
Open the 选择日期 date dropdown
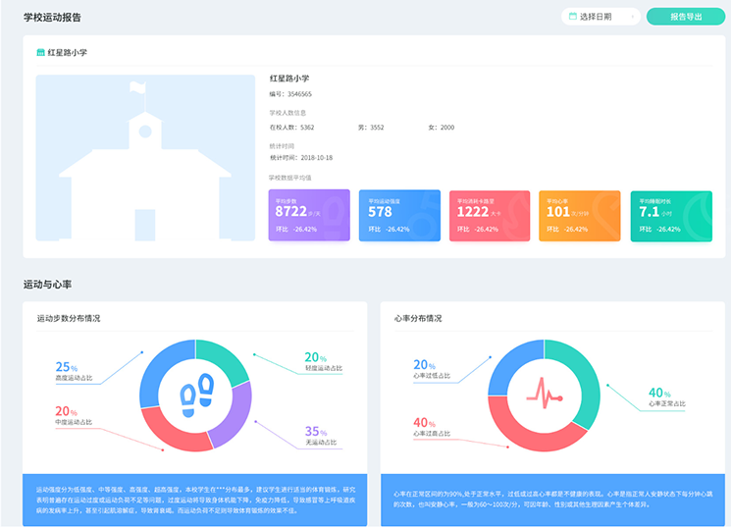pyautogui.click(x=600, y=17)
